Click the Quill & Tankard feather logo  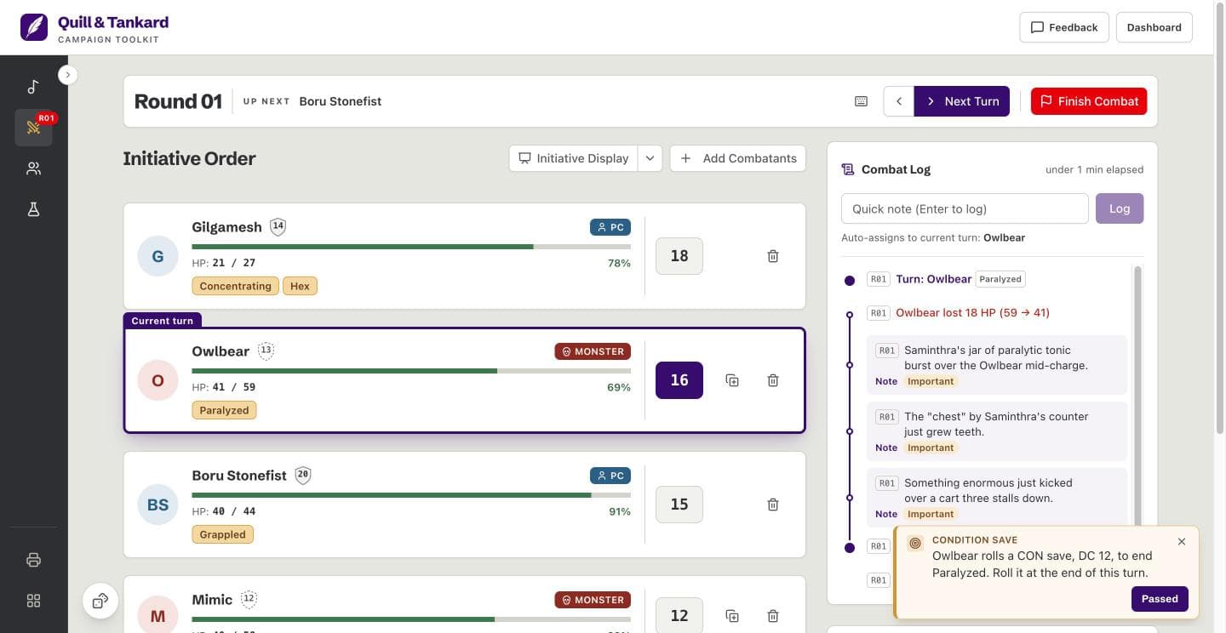(x=34, y=27)
